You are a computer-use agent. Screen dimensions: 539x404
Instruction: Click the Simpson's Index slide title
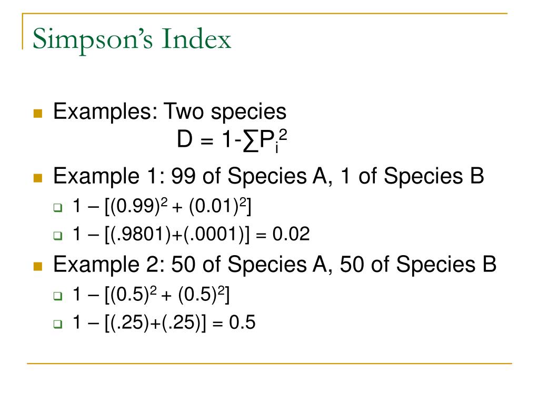[x=132, y=39]
